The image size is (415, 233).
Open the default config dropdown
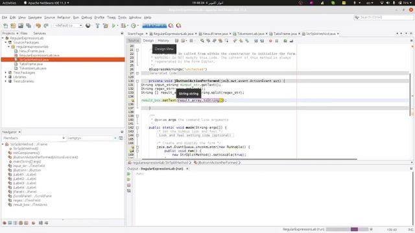coord(68,25)
